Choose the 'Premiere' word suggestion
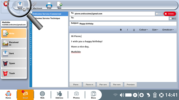 click(x=131, y=85)
